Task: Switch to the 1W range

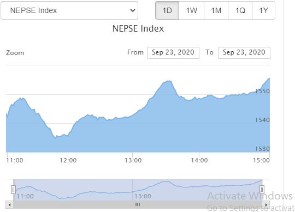Action: click(x=192, y=10)
